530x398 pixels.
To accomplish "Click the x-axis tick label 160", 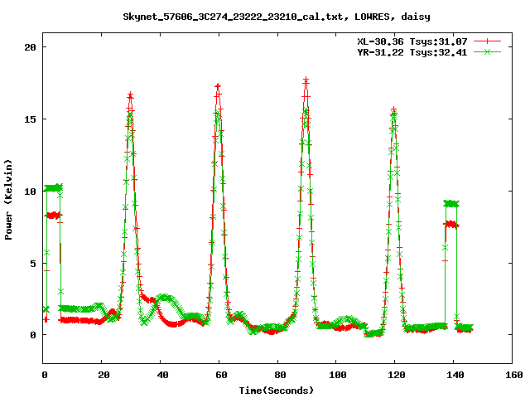I will 514,375.
